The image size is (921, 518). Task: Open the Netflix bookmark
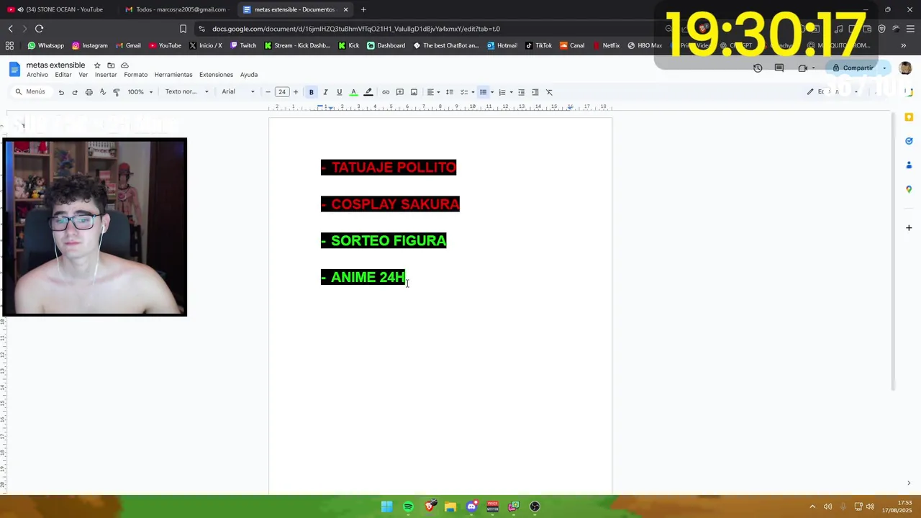coord(606,45)
